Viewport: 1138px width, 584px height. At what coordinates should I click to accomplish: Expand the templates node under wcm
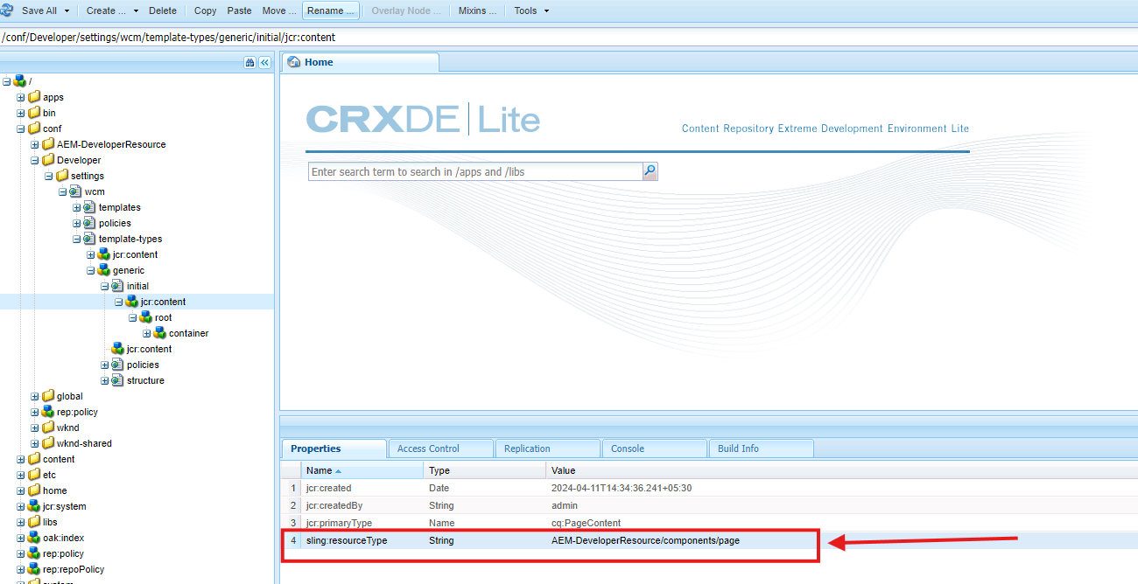pyautogui.click(x=77, y=207)
